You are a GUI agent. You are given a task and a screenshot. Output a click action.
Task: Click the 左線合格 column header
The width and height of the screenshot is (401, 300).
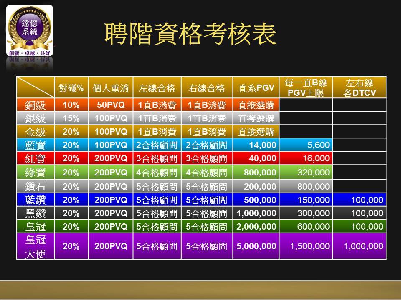tap(157, 88)
